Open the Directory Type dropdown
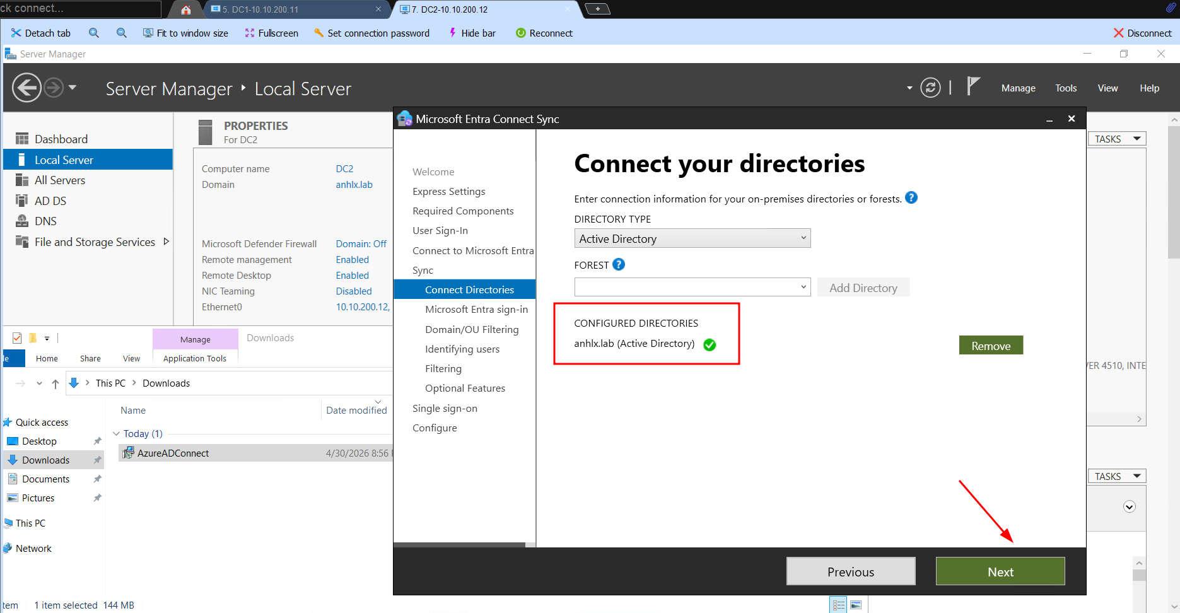Viewport: 1180px width, 613px height. pyautogui.click(x=692, y=238)
